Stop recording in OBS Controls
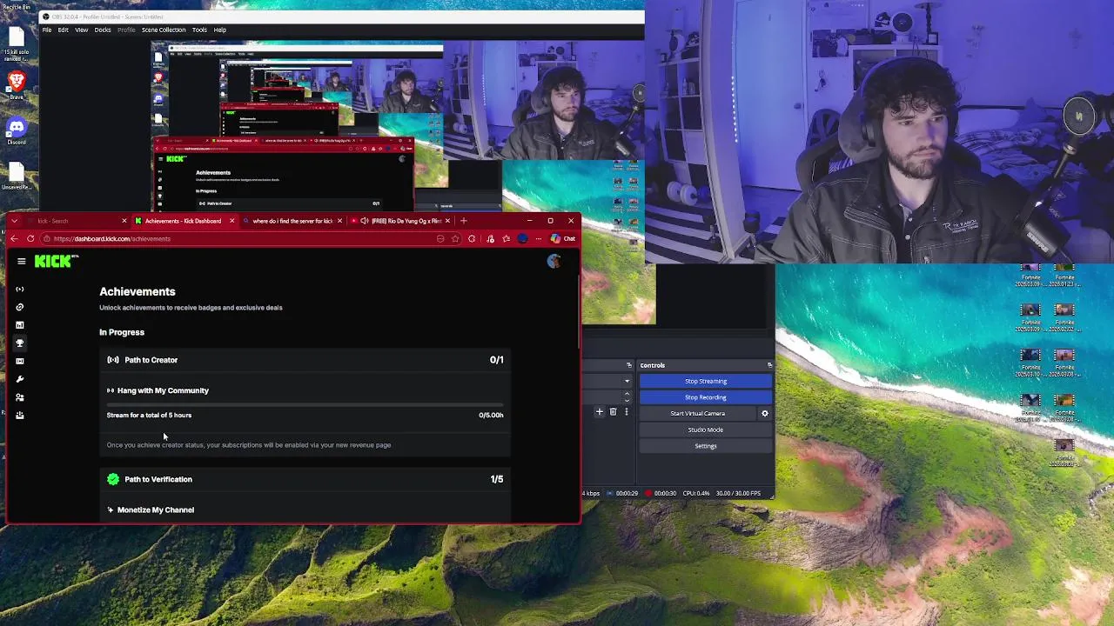Viewport: 1114px width, 626px height. [x=706, y=397]
